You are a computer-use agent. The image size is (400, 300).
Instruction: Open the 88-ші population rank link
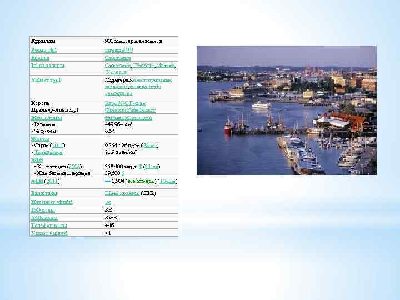pos(149,146)
